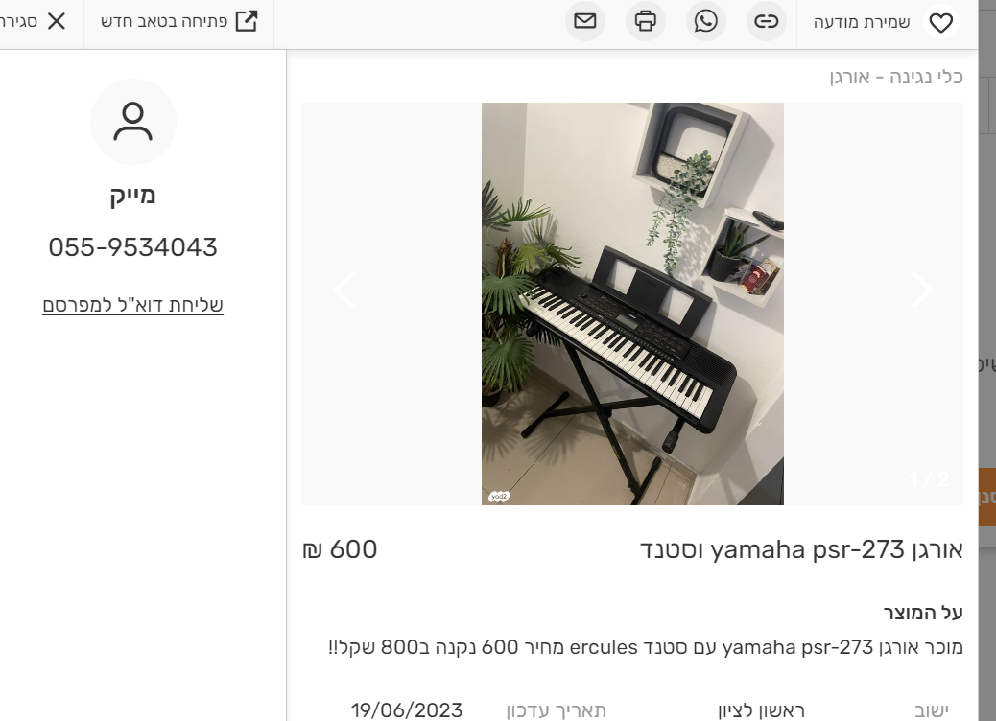Image resolution: width=996 pixels, height=721 pixels.
Task: Click the category breadcrumb כלי נגינה - אורגן
Action: click(x=896, y=77)
